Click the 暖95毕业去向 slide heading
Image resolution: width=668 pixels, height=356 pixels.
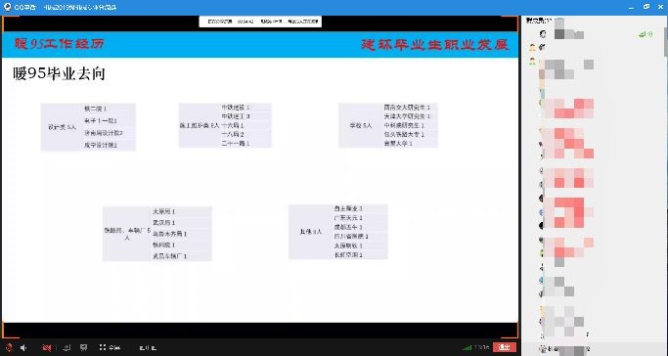[59, 73]
